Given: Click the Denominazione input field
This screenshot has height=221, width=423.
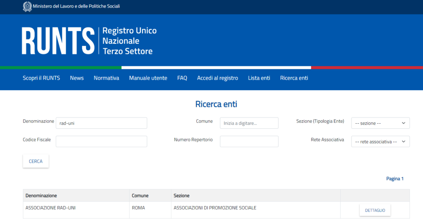Looking at the screenshot, I should click(101, 123).
